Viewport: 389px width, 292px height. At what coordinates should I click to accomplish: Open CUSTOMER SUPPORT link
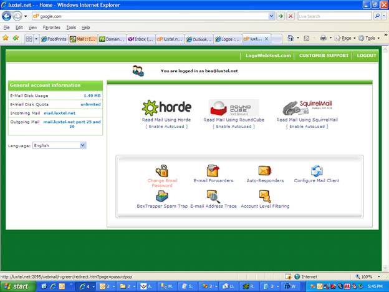point(324,56)
